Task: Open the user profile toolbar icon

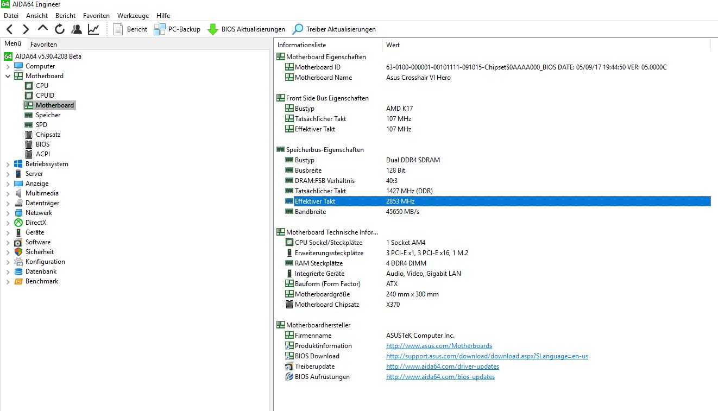Action: [77, 29]
